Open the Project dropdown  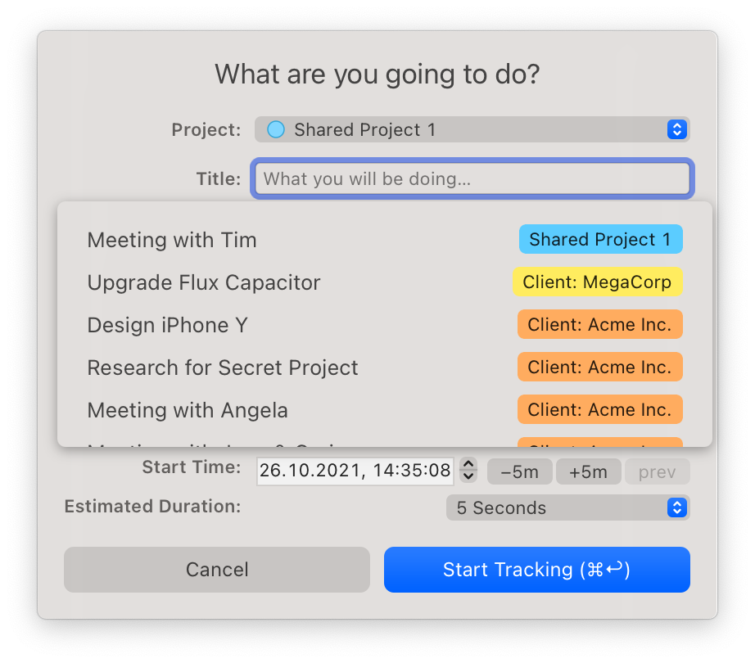point(471,129)
